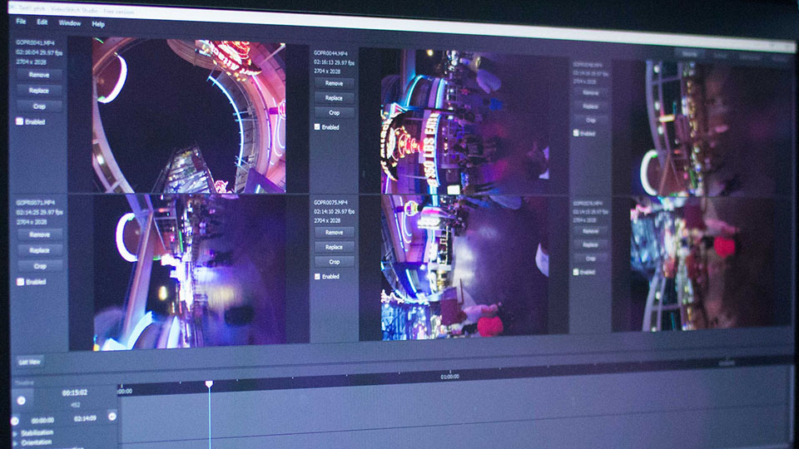Select the GOPR0041.MP4 video preview
Screen dimensions: 799x449
click(x=189, y=116)
